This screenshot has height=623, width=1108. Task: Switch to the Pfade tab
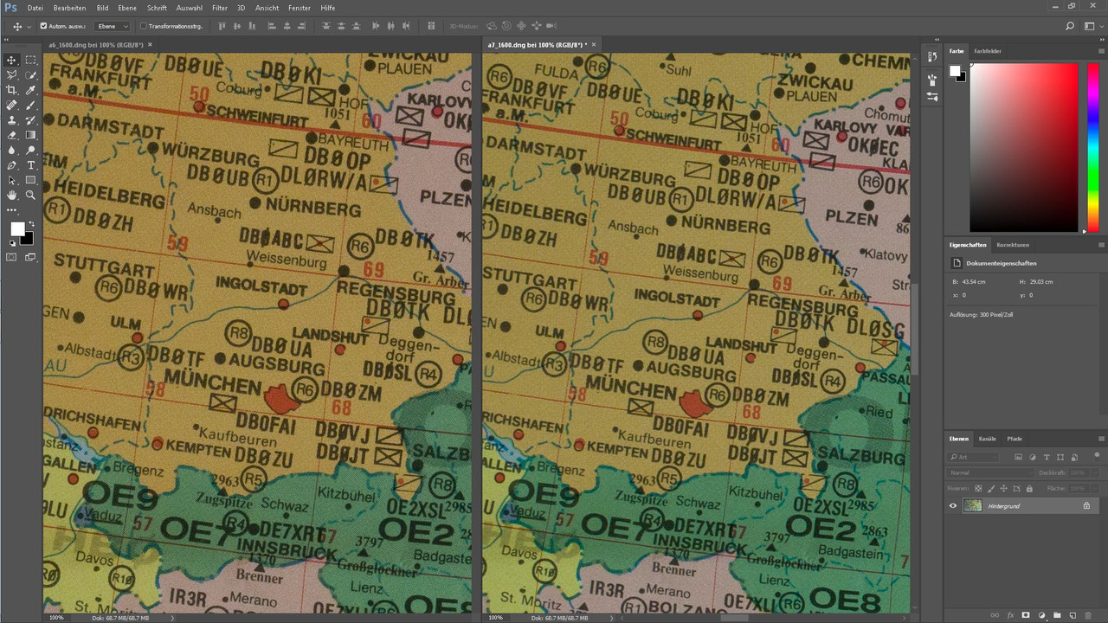(1015, 439)
